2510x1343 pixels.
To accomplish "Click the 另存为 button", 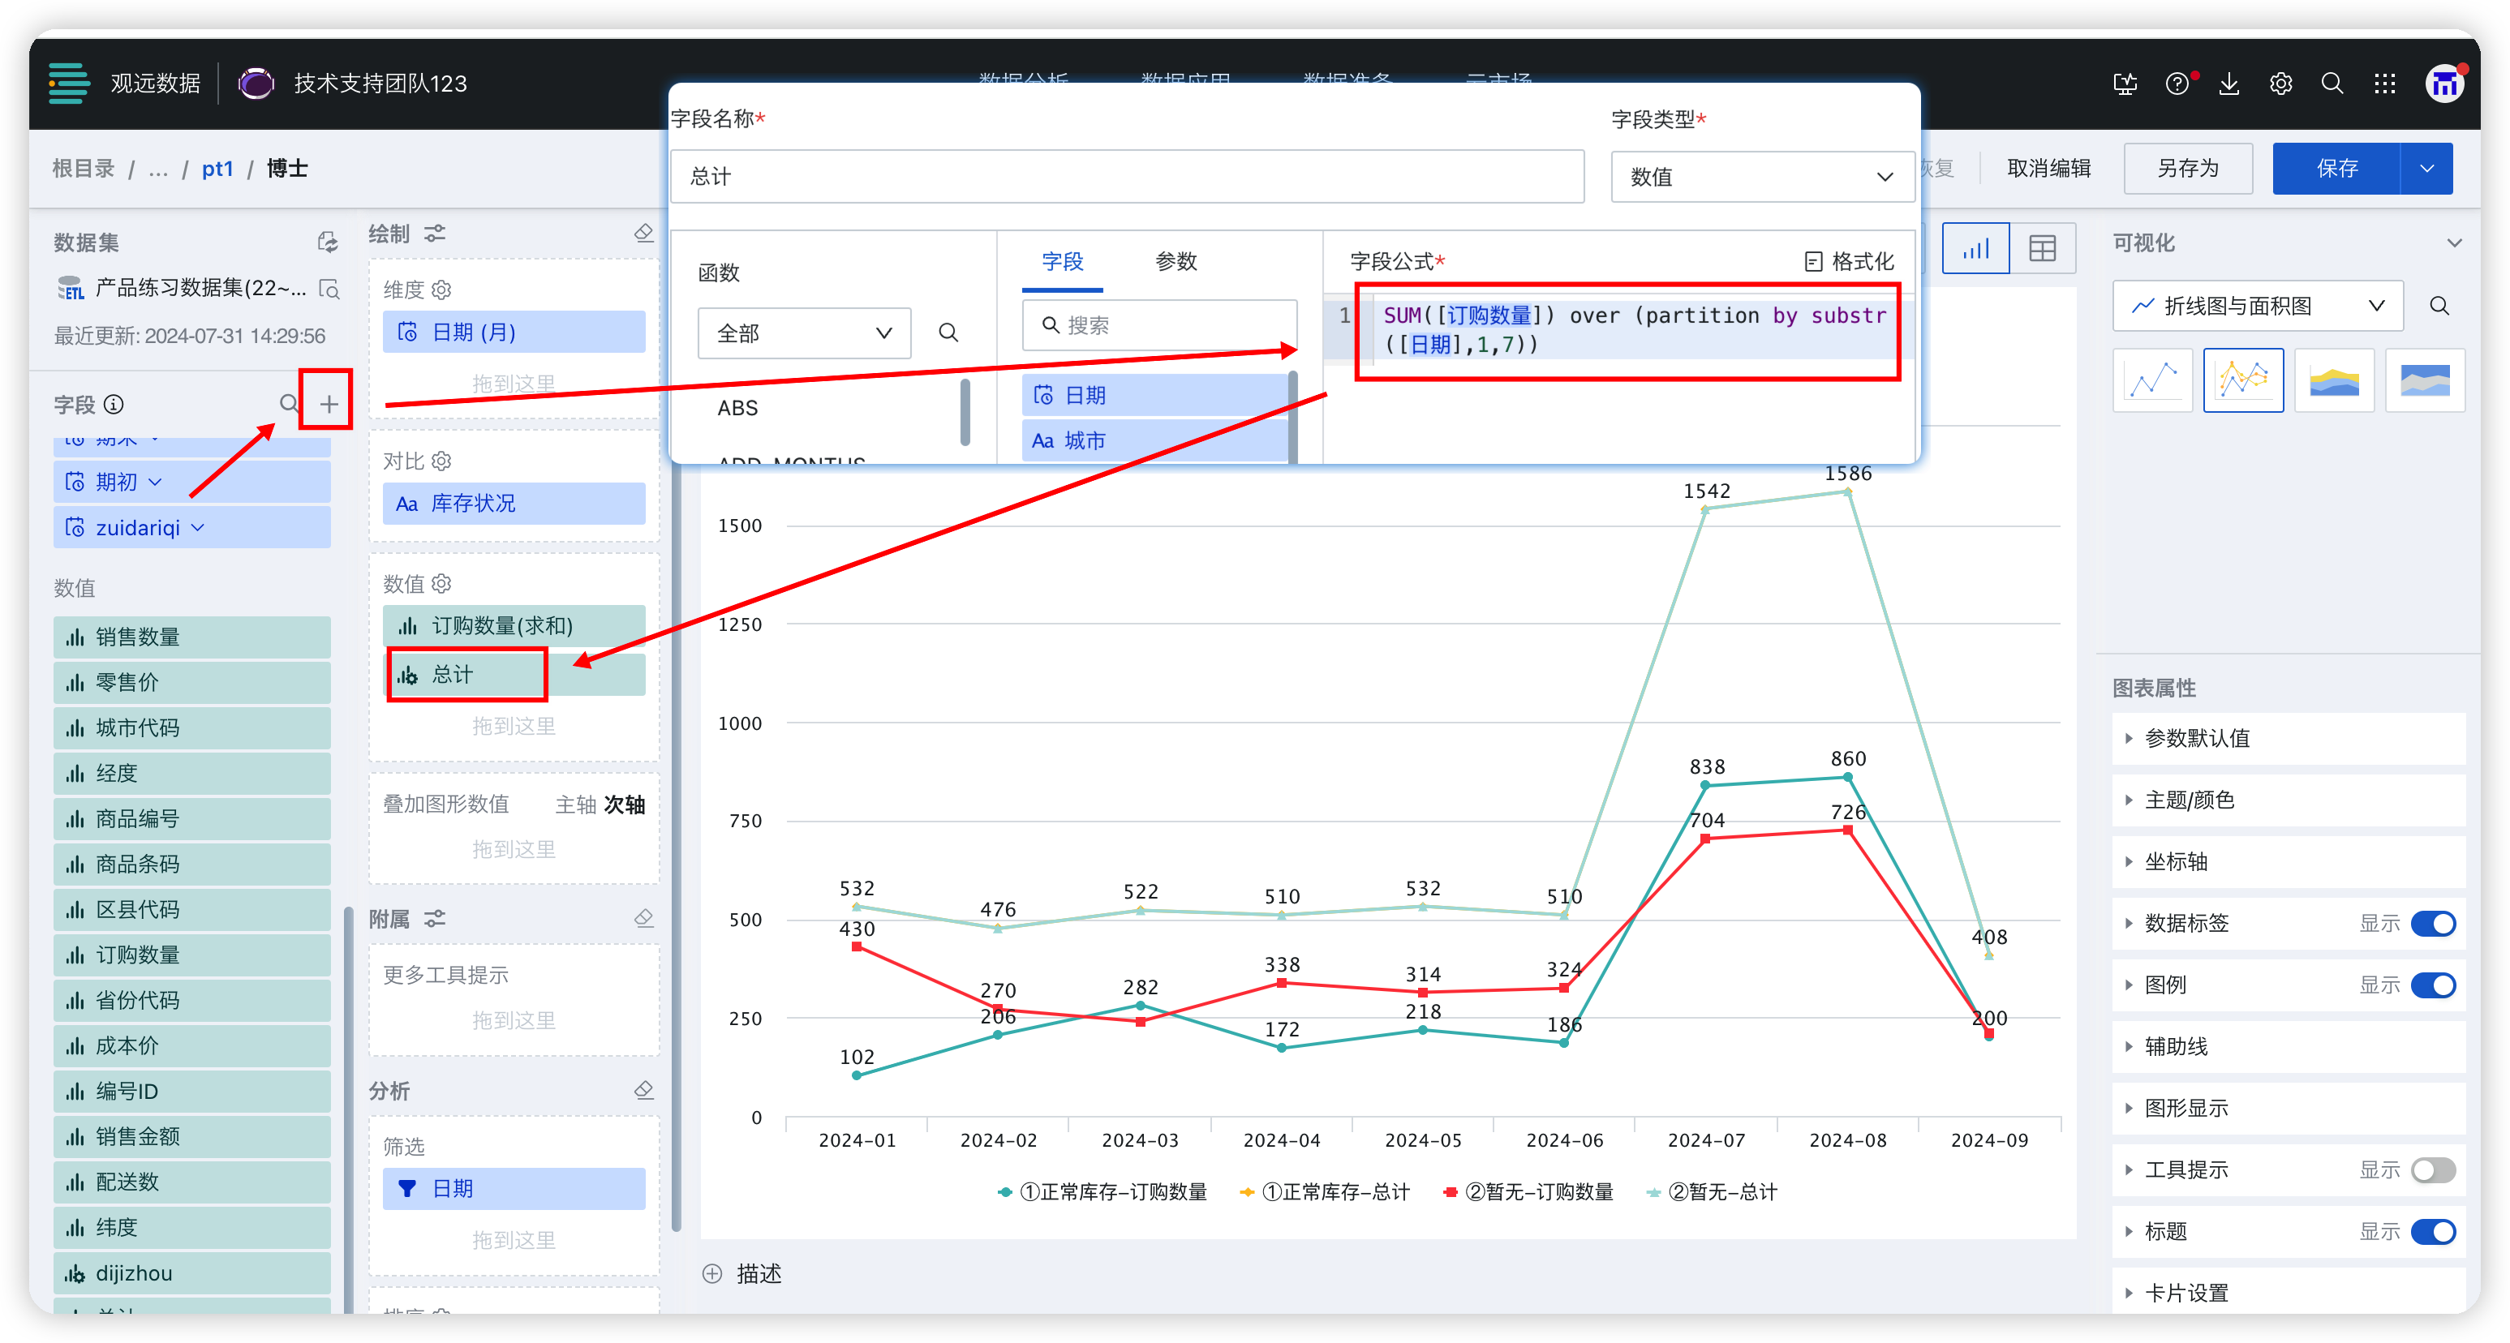I will (2187, 169).
